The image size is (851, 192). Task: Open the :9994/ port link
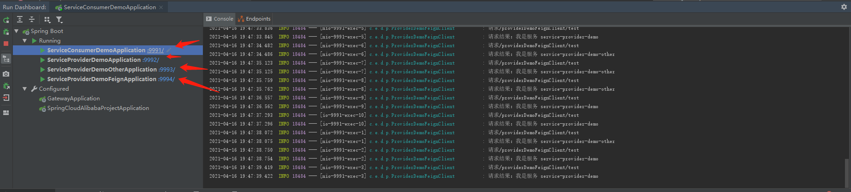pos(167,79)
